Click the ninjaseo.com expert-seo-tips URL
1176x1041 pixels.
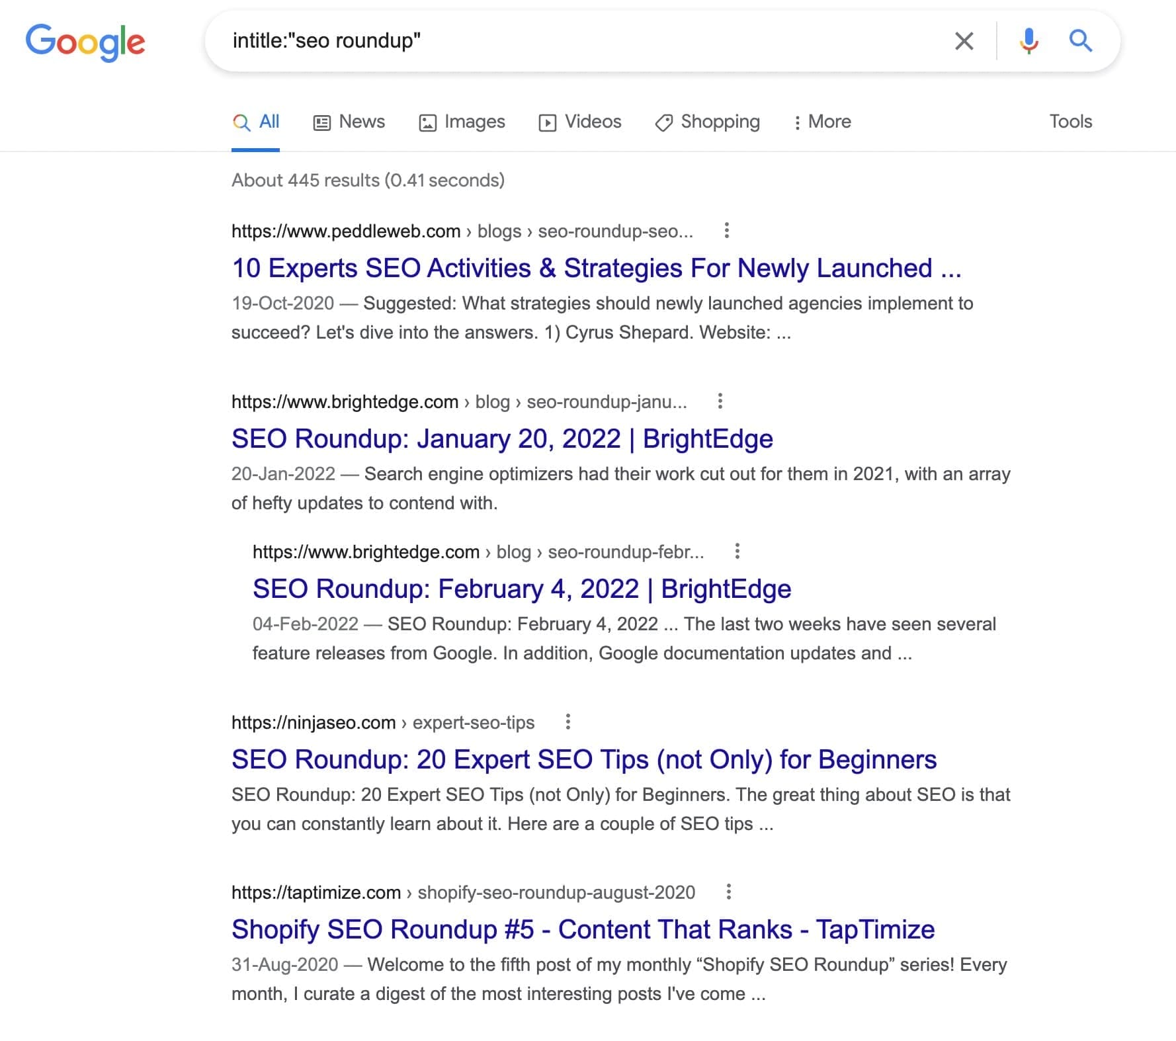pyautogui.click(x=383, y=722)
